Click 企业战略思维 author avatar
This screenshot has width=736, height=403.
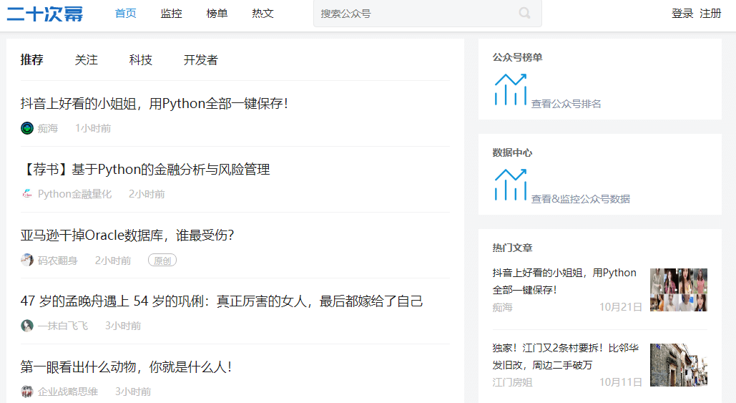click(27, 392)
